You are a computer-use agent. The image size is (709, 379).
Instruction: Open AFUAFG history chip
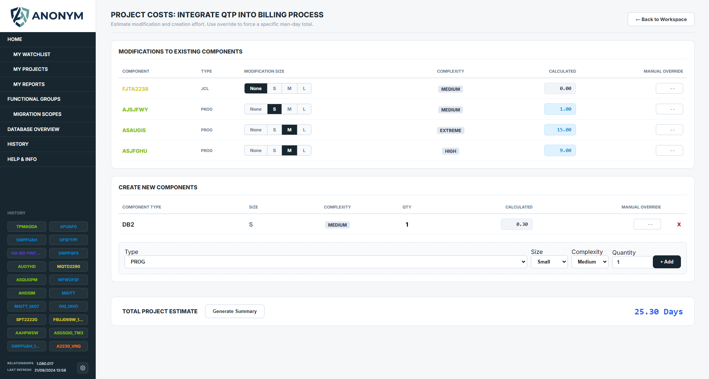[68, 227]
